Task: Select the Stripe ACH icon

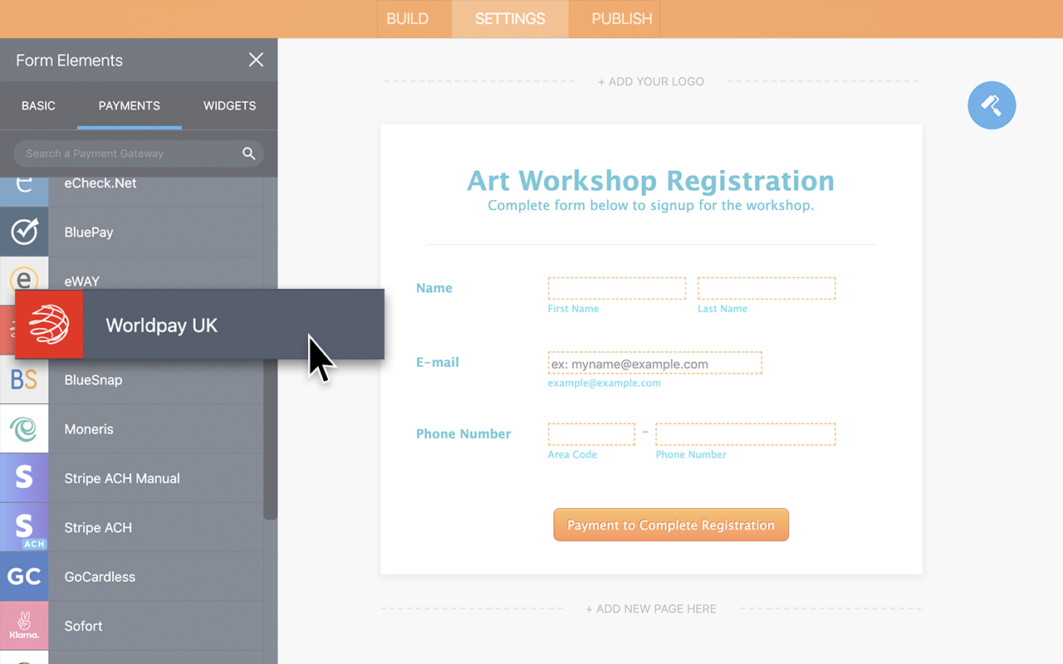Action: click(24, 527)
